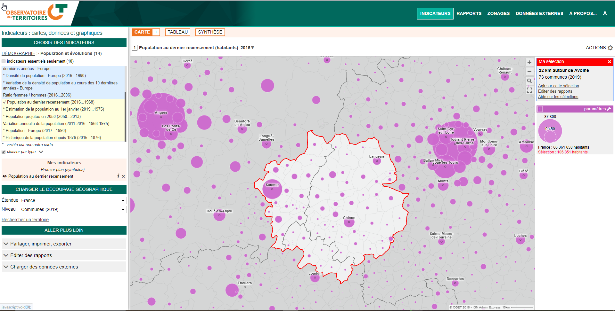Open the RAPPORTS menu
Viewport: 615px width, 311px height.
click(469, 13)
